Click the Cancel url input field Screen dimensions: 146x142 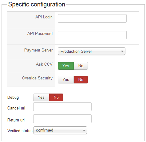62,107
